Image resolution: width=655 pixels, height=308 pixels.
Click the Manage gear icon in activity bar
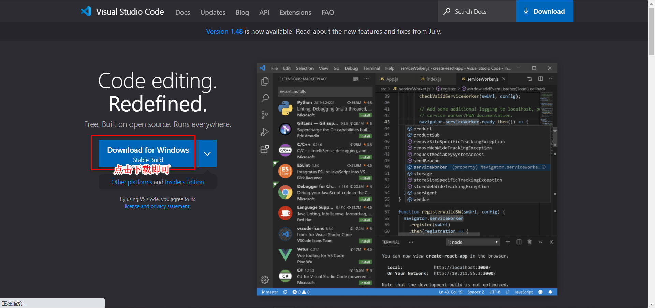[265, 280]
